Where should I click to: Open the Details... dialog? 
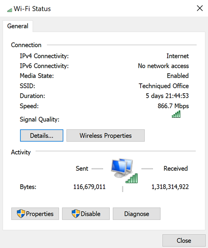click(x=42, y=136)
